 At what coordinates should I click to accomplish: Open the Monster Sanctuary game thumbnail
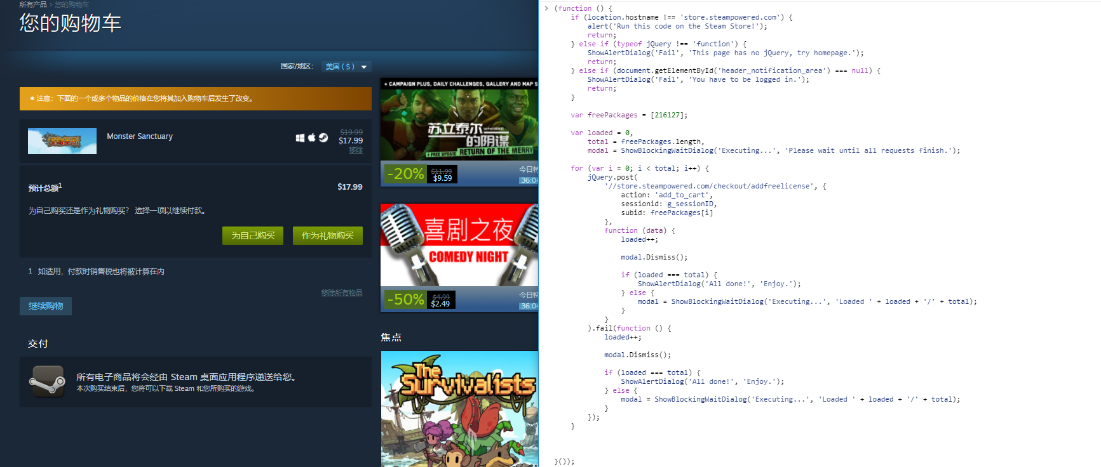pos(62,141)
